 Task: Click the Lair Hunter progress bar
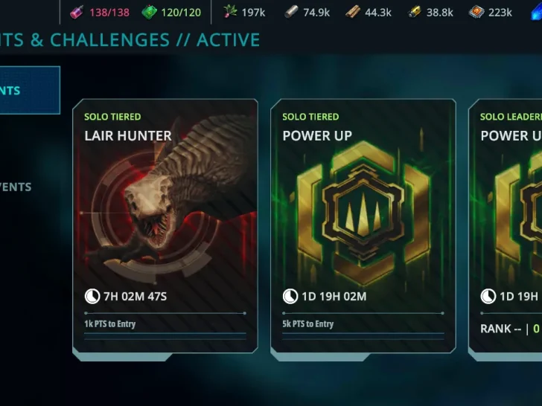click(165, 313)
